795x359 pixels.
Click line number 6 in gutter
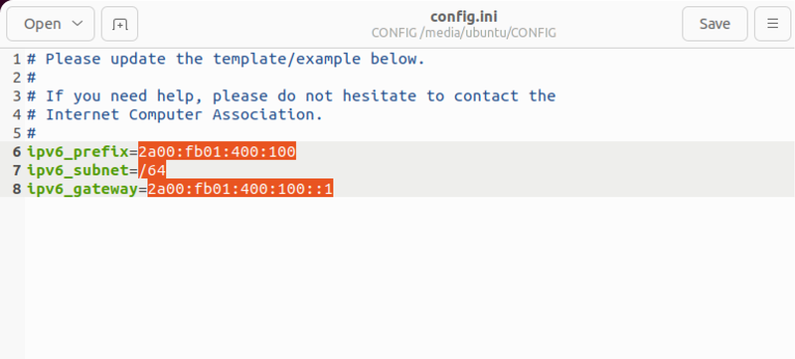pyautogui.click(x=17, y=151)
